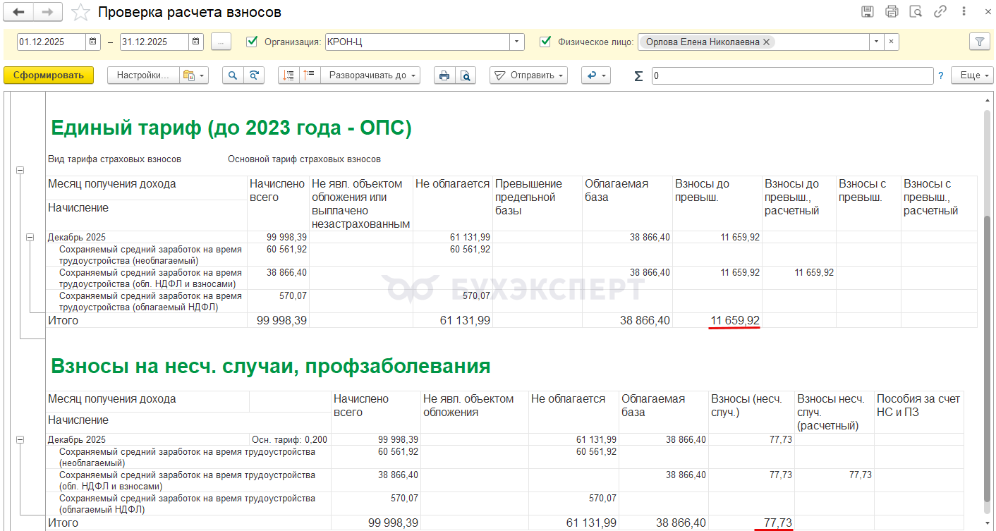Open the Отправить dropdown menu

pos(528,75)
